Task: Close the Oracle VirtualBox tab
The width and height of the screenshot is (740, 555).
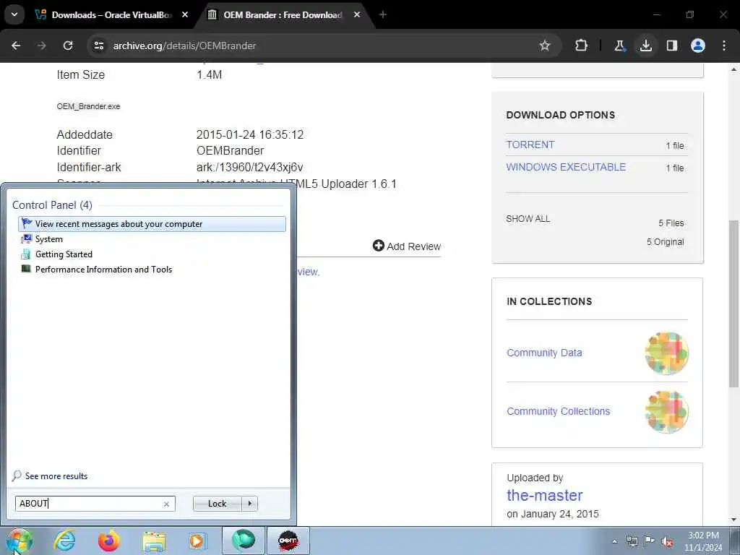Action: pyautogui.click(x=185, y=14)
